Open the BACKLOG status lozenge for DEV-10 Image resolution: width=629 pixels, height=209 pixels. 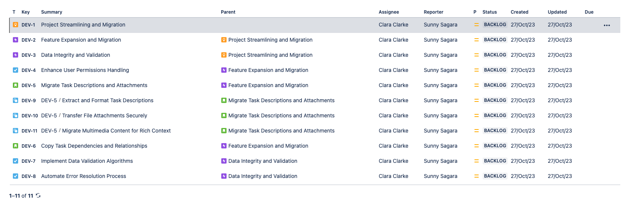click(x=495, y=115)
